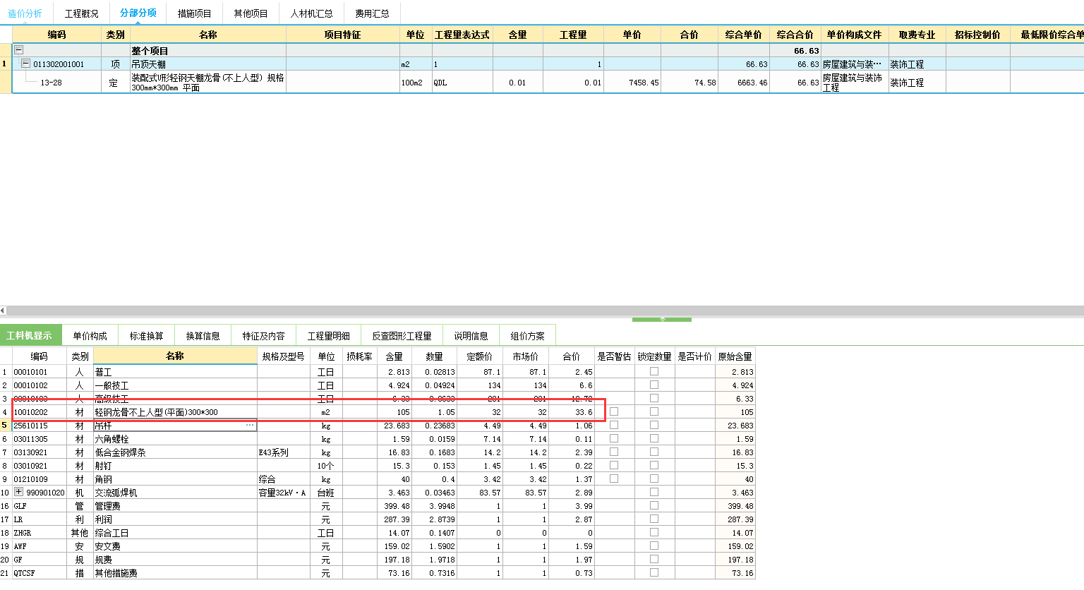Open the 反查图形工程量 tab
The image size is (1084, 590).
(402, 335)
